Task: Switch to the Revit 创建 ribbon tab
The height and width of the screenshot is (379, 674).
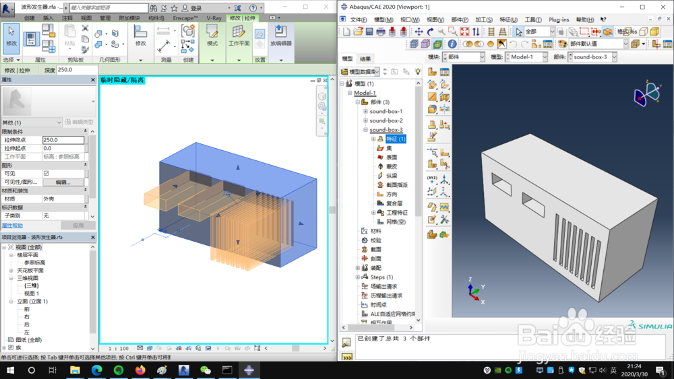Action: [x=29, y=18]
